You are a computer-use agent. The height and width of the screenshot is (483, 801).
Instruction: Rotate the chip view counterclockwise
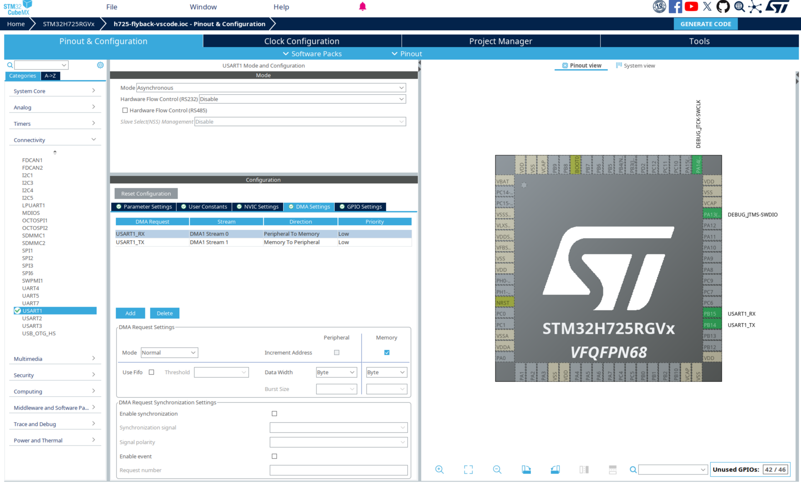[556, 470]
